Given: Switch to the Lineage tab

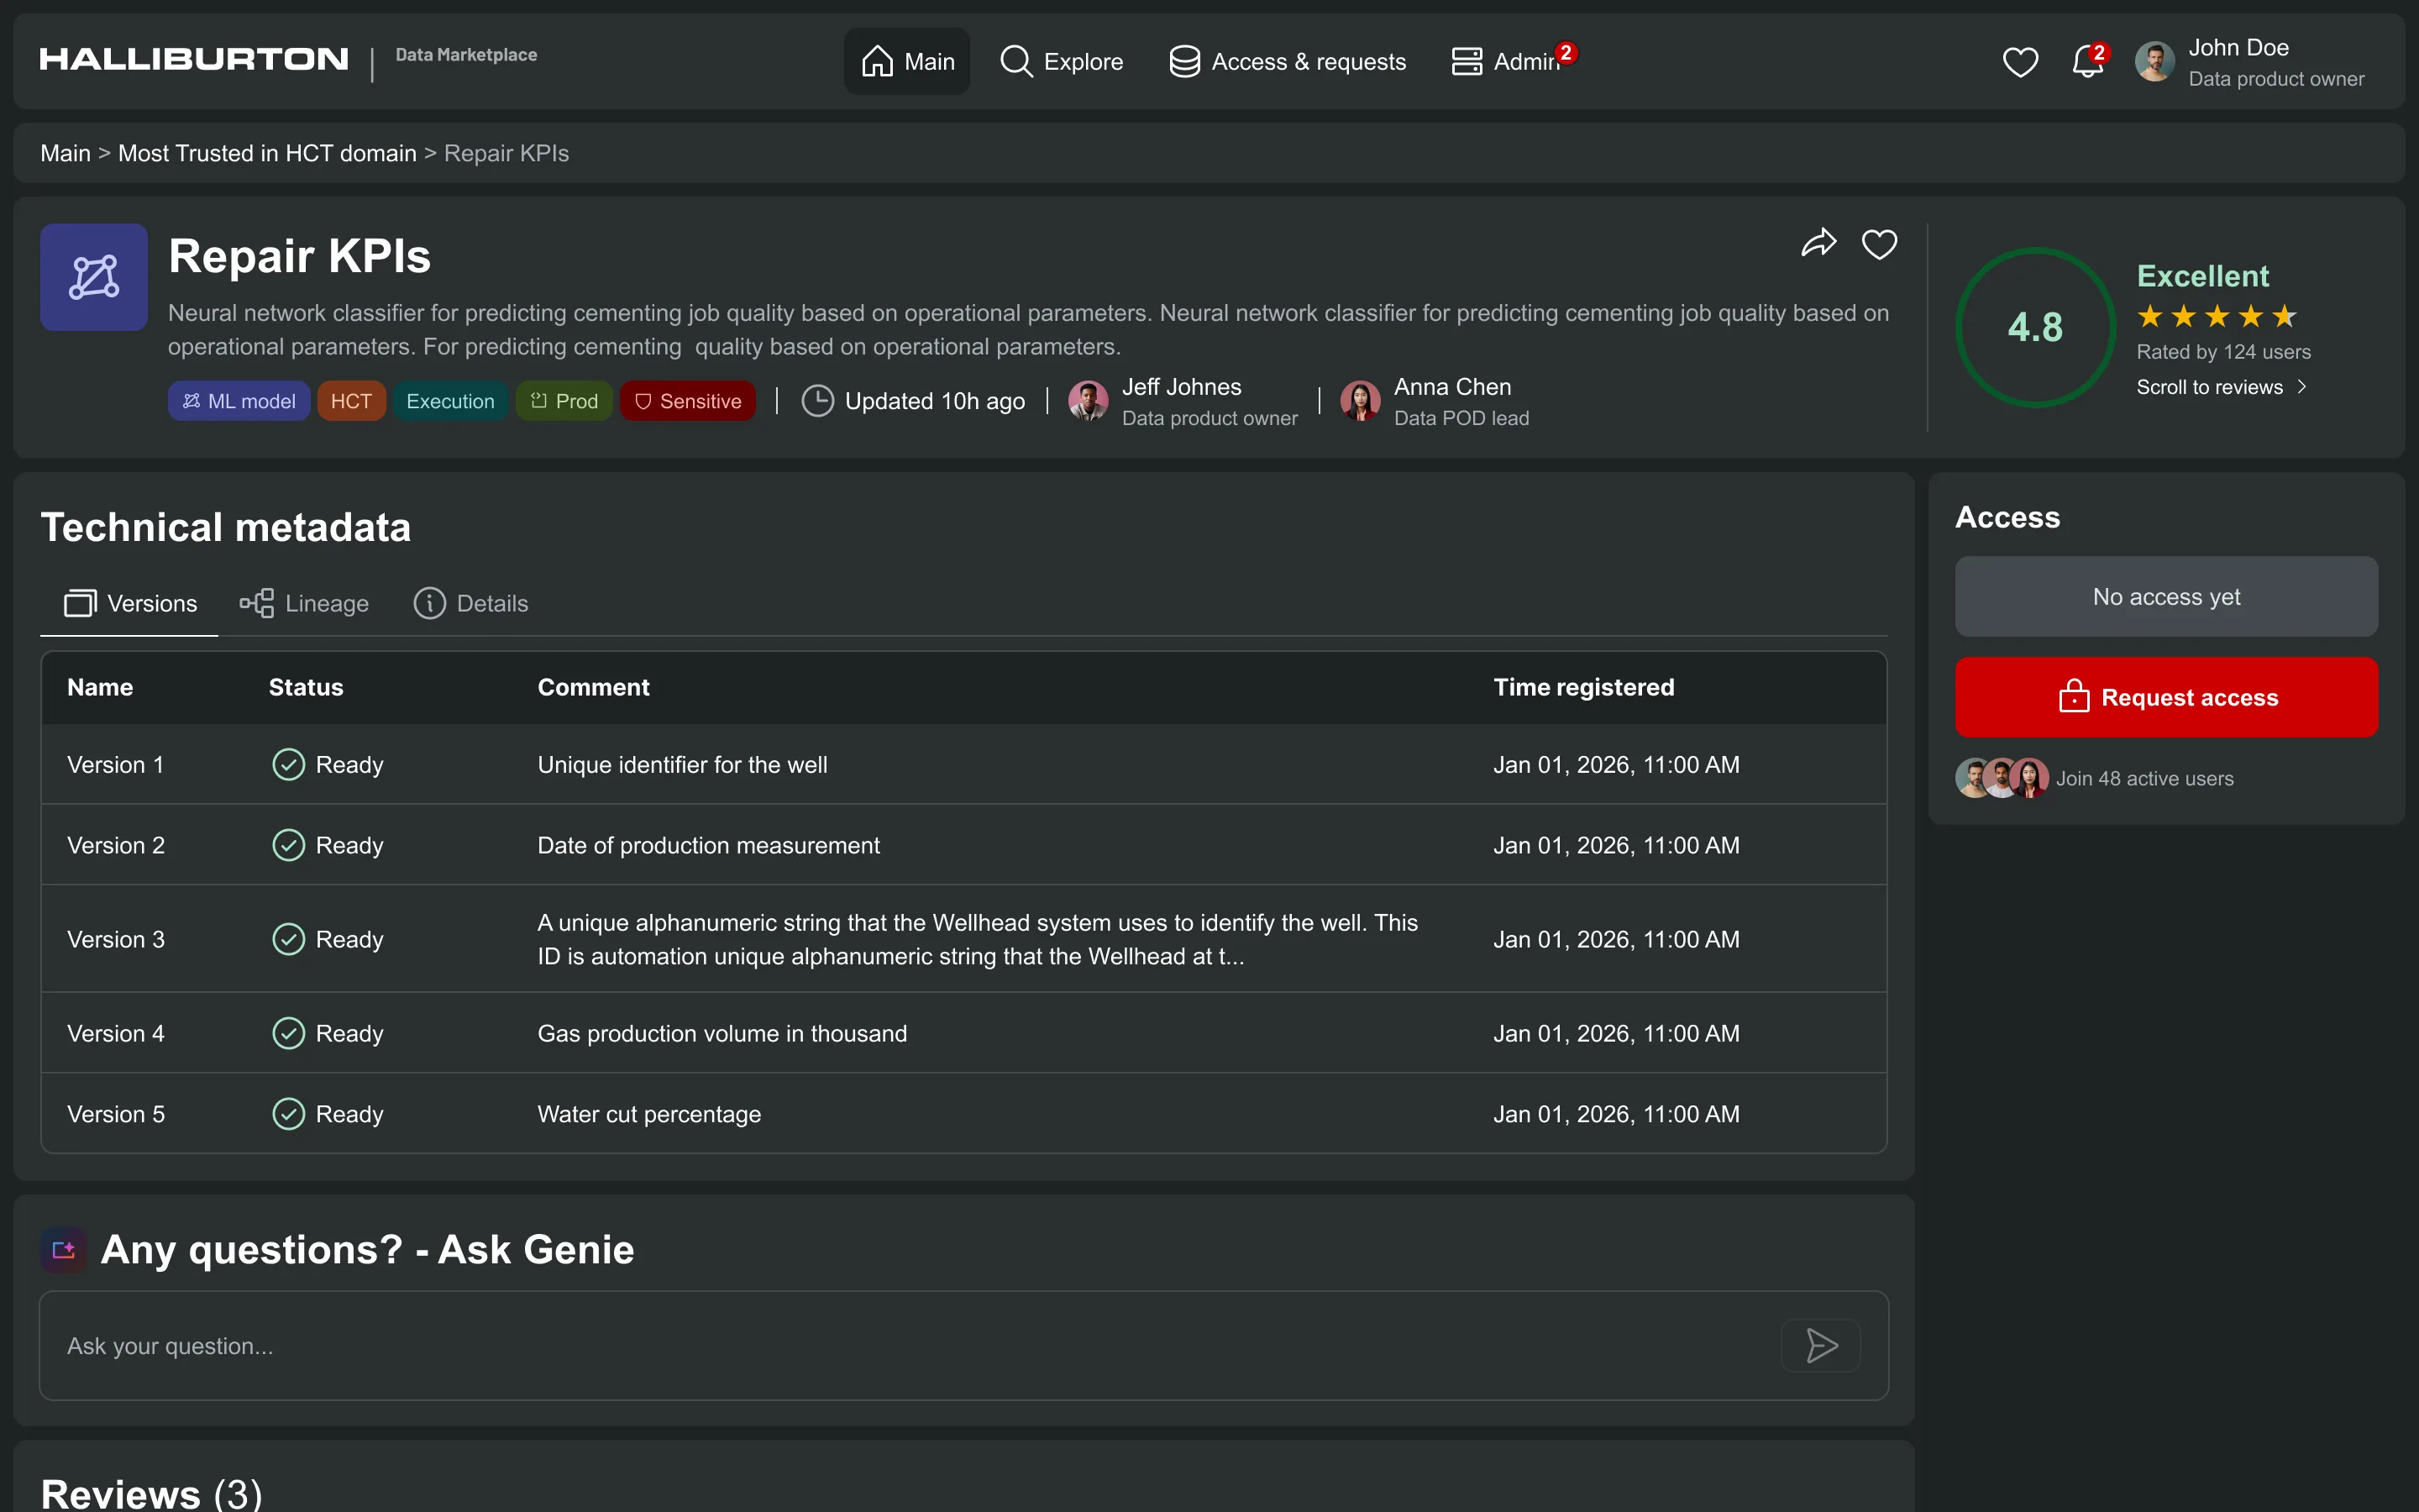Looking at the screenshot, I should [x=304, y=603].
